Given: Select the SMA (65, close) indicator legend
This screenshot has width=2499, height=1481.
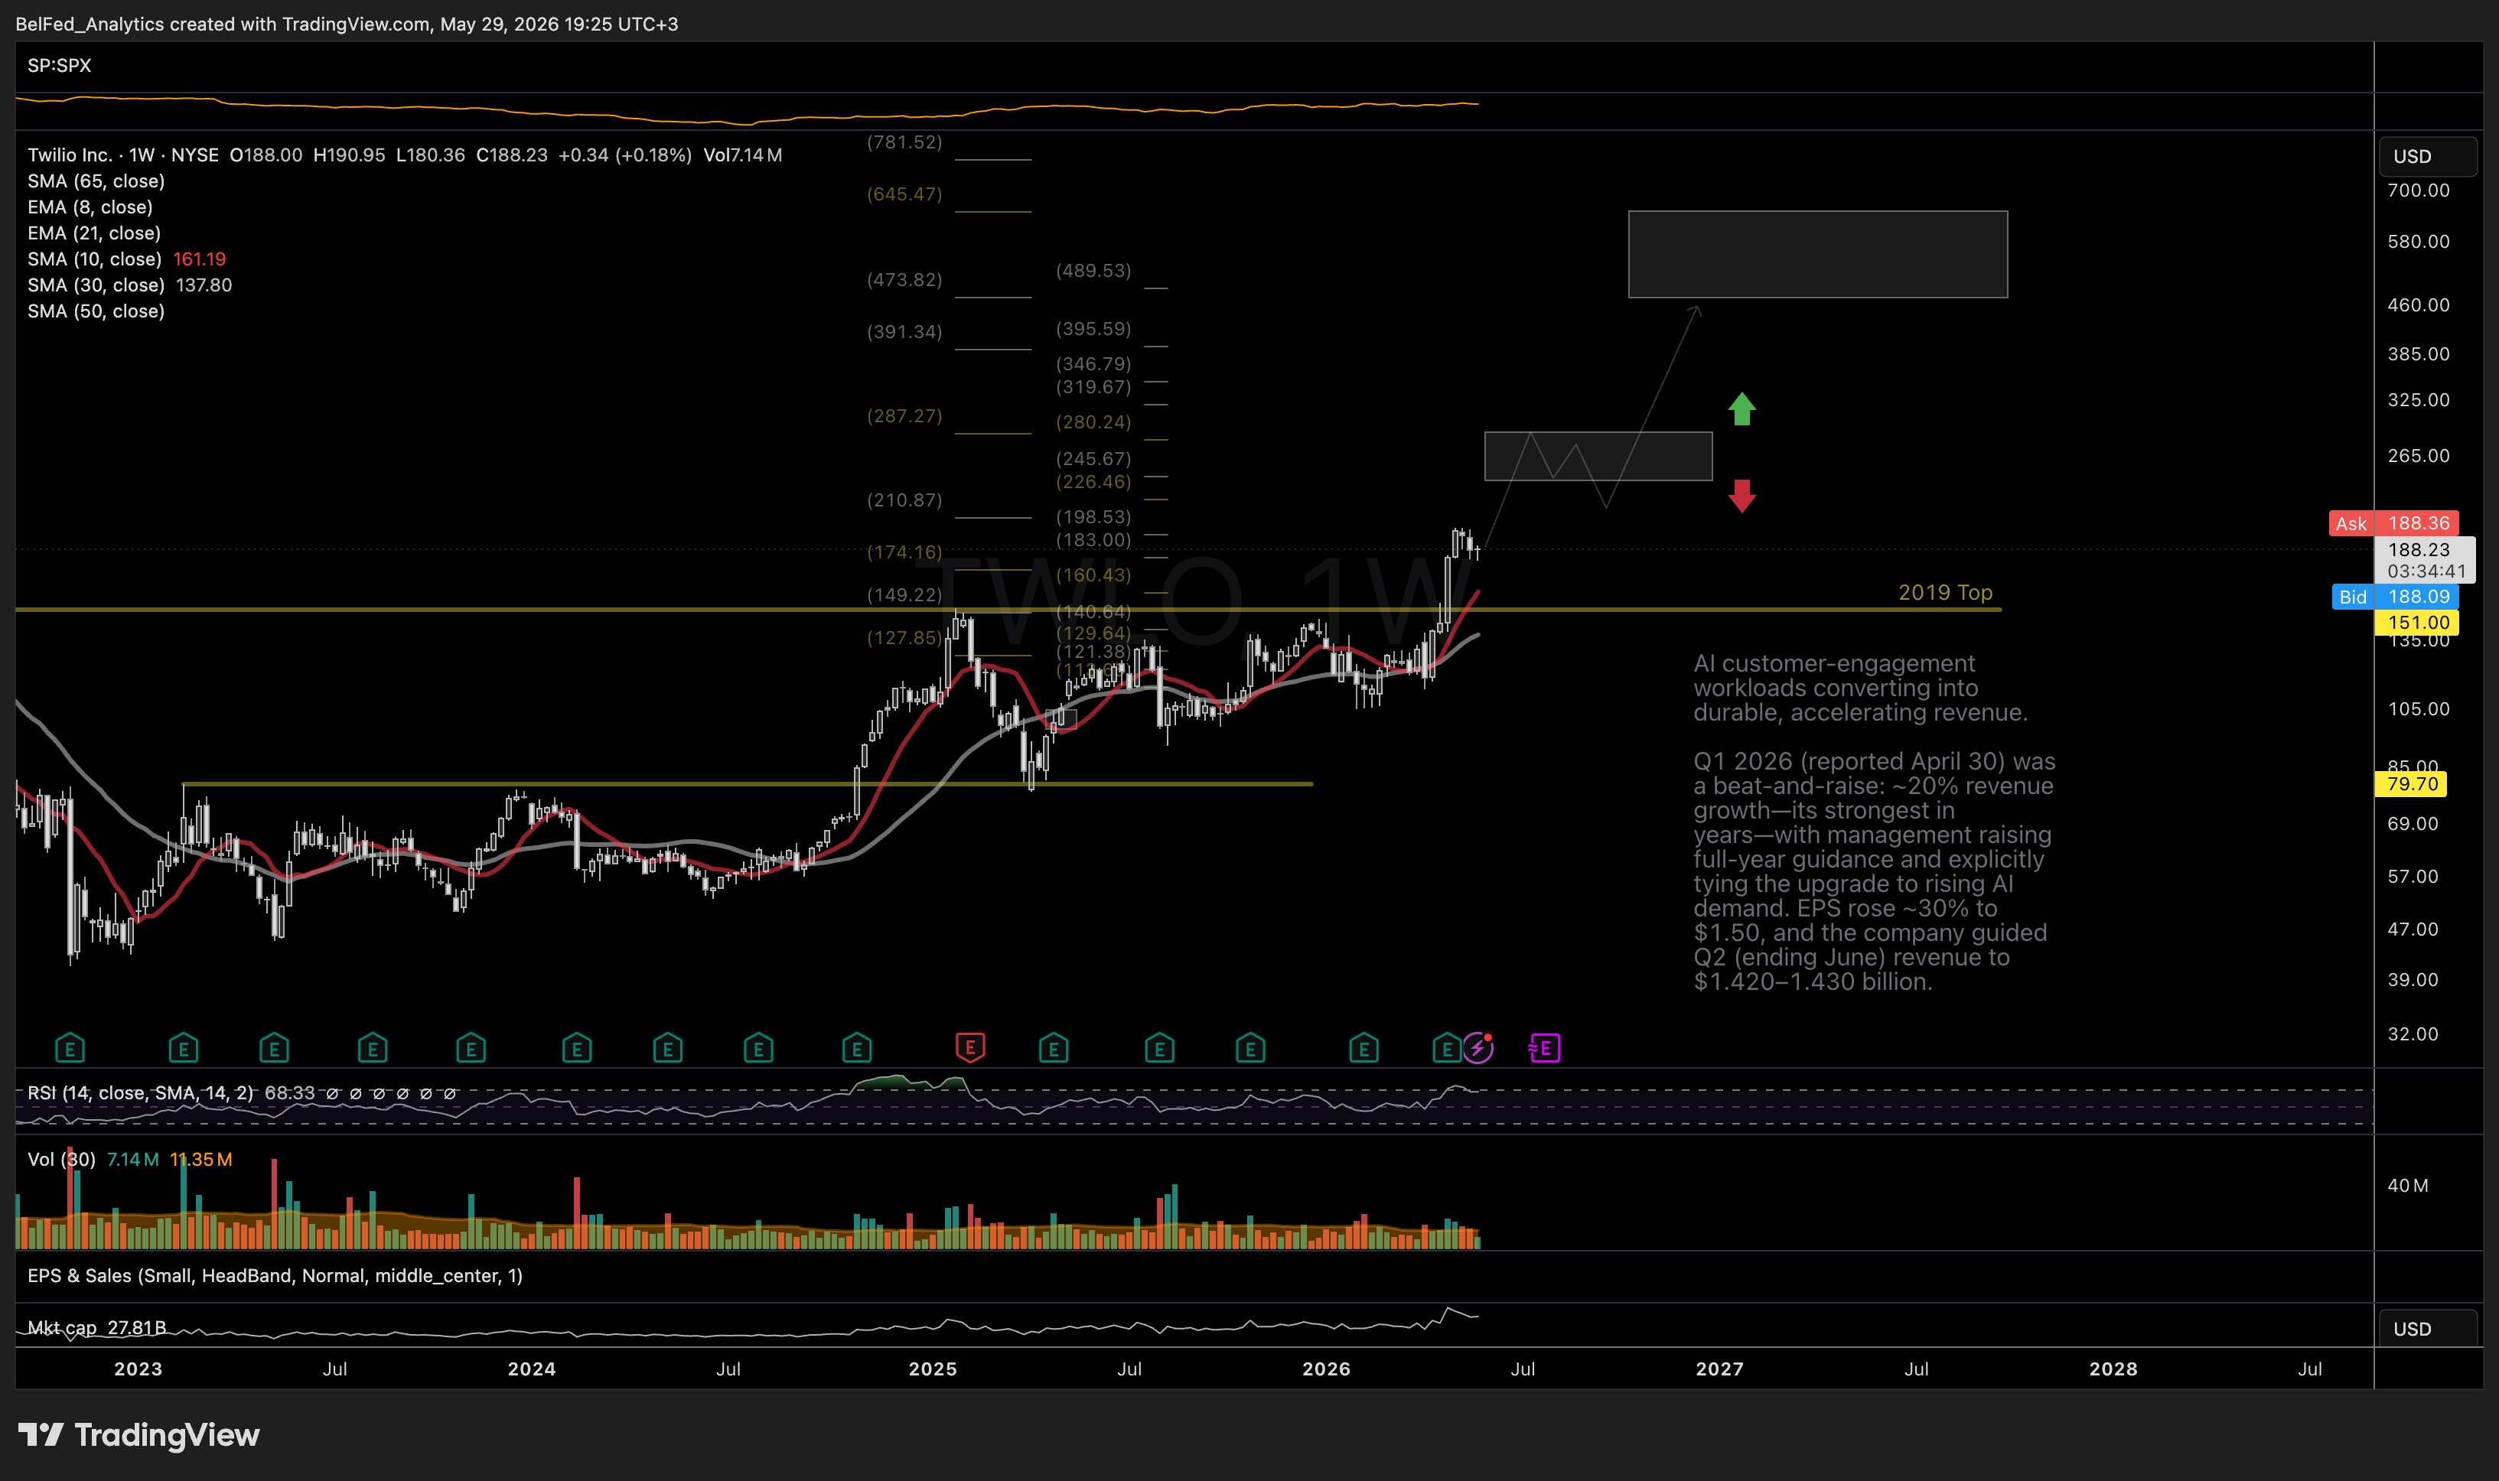Looking at the screenshot, I should point(96,181).
